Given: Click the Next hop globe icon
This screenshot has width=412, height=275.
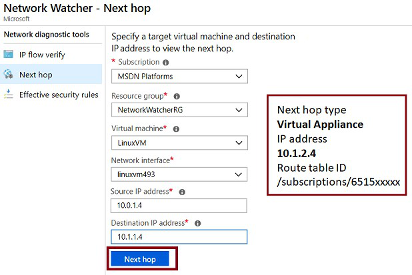Looking at the screenshot, I should click(8, 75).
